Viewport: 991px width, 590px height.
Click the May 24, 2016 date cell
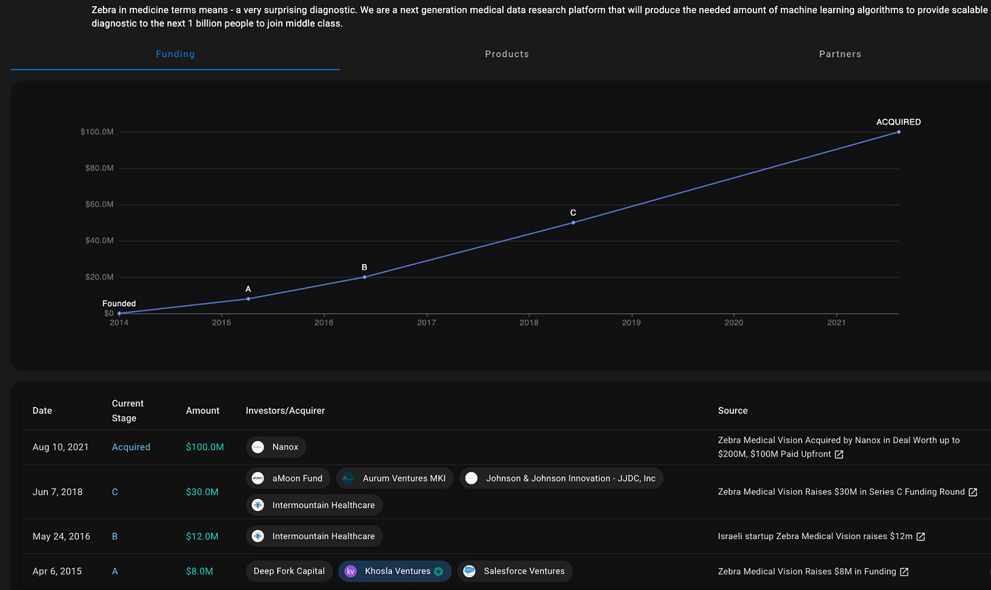(61, 536)
